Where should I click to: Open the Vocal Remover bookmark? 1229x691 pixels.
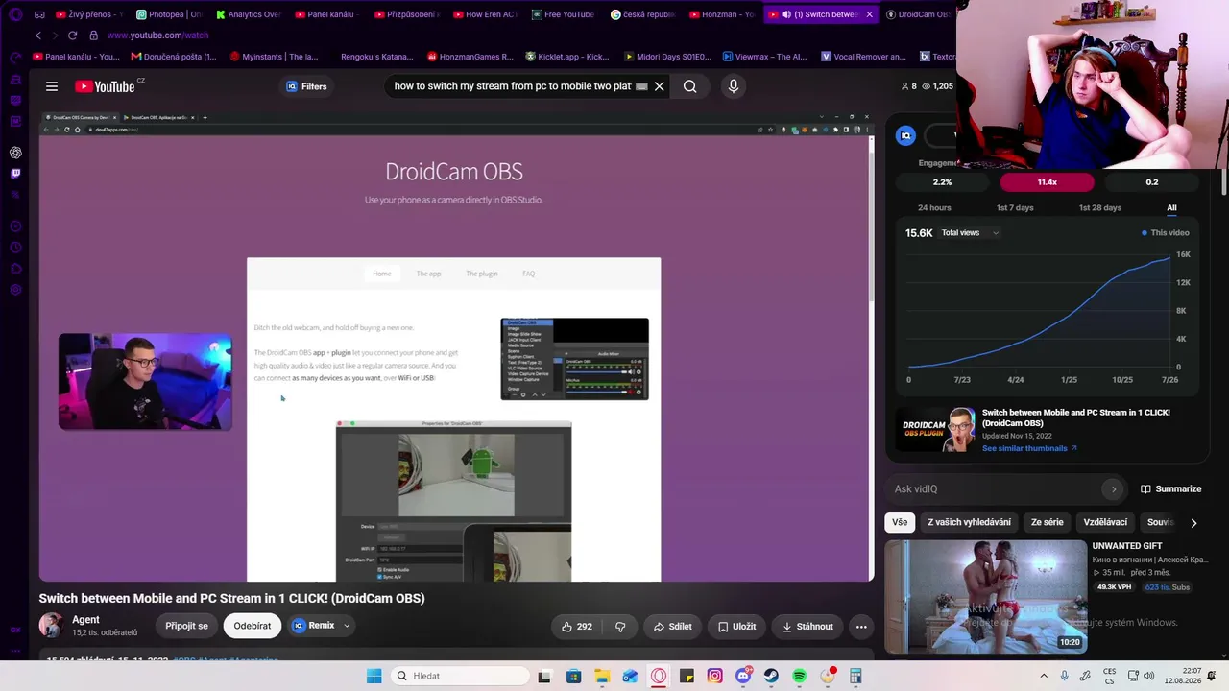[862, 57]
